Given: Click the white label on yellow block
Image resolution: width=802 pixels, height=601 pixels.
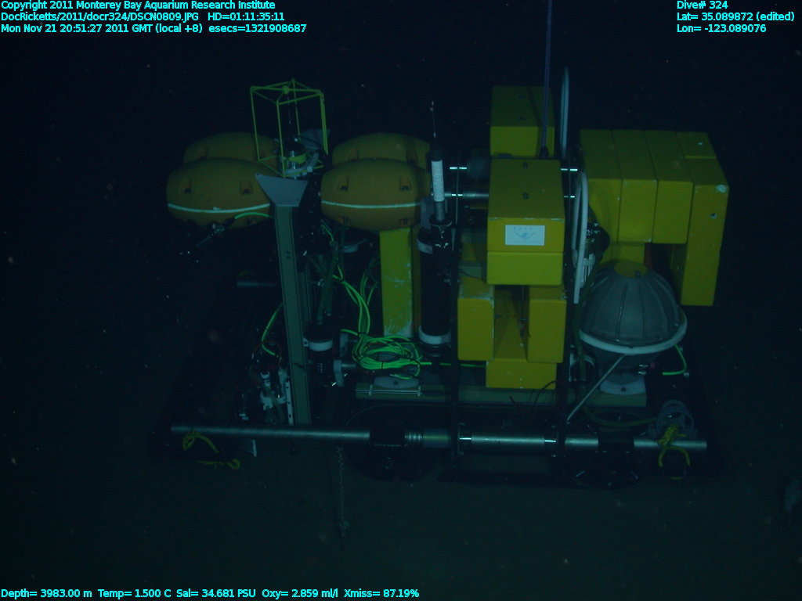Looking at the screenshot, I should [524, 235].
